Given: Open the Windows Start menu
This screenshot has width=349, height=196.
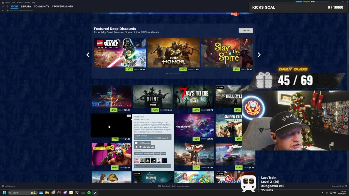Looking at the screenshot, I should [4, 193].
